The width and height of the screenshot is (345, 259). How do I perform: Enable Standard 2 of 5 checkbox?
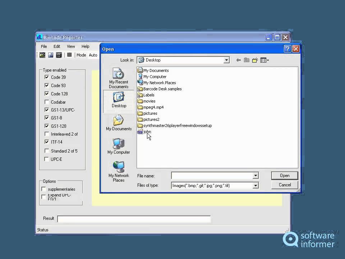[47, 151]
